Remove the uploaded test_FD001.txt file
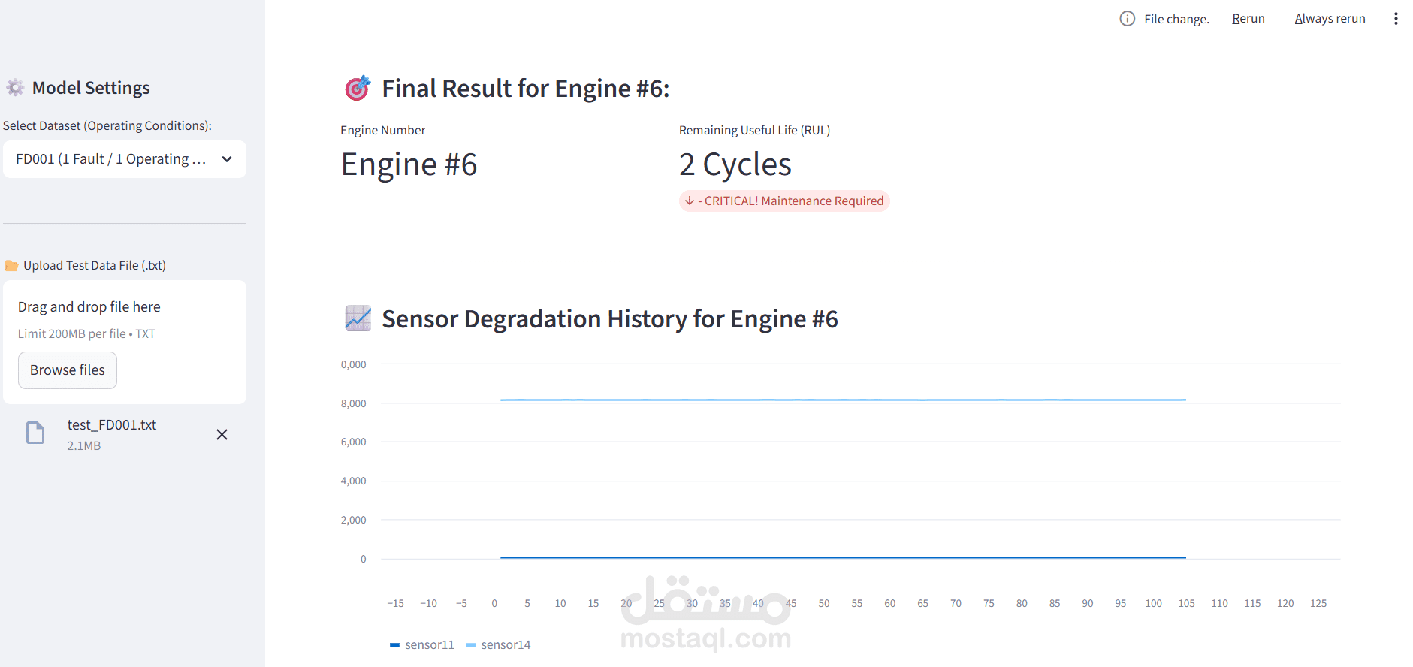The height and width of the screenshot is (667, 1413). (222, 435)
